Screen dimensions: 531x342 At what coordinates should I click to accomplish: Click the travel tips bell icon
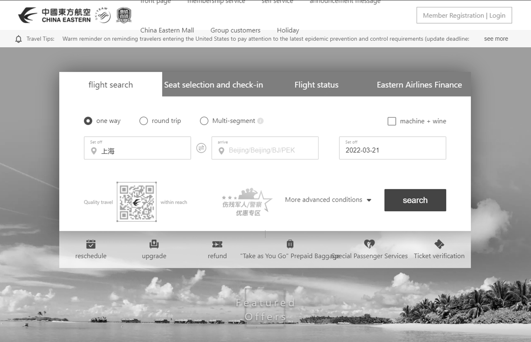(x=19, y=39)
